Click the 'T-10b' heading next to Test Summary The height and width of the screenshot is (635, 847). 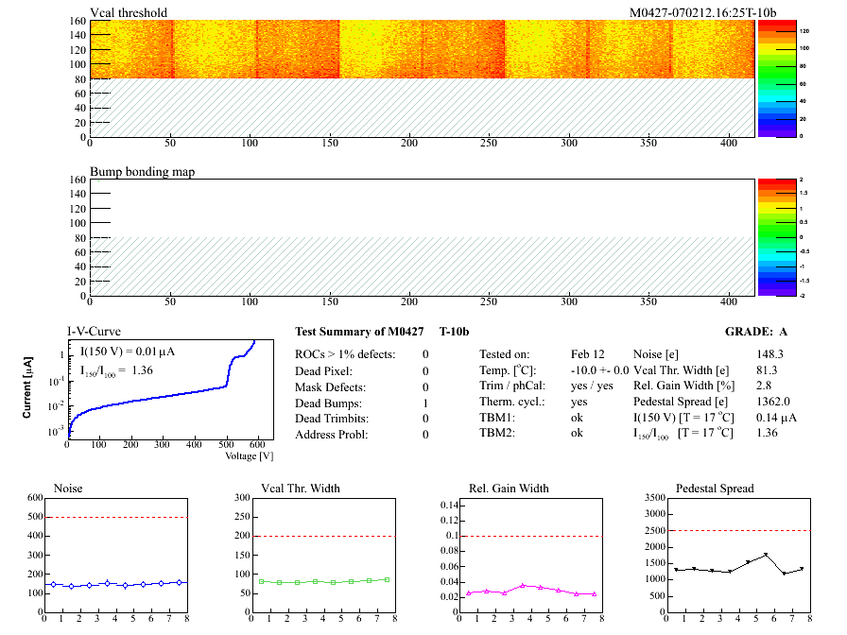pyautogui.click(x=454, y=332)
